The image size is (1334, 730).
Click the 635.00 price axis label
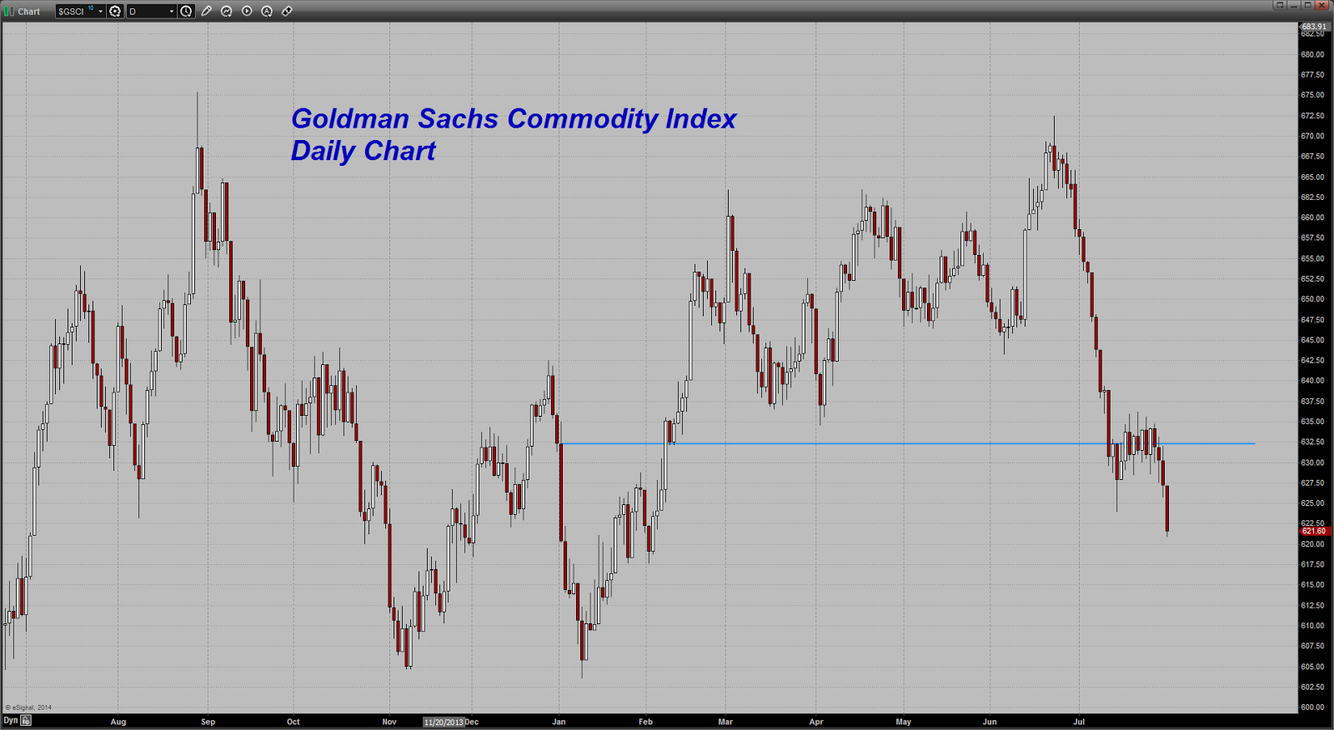1312,422
